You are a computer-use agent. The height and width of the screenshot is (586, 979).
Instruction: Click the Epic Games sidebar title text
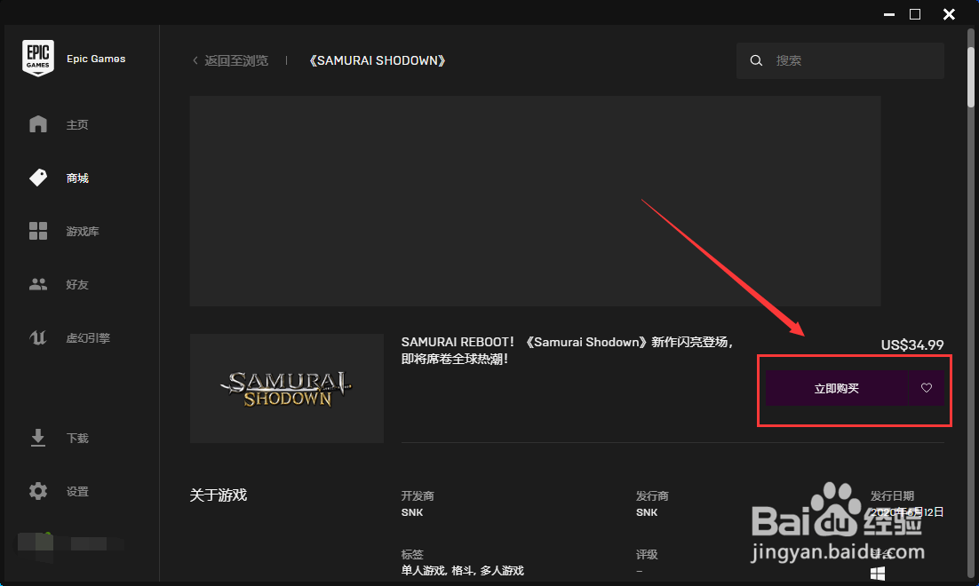click(x=96, y=59)
